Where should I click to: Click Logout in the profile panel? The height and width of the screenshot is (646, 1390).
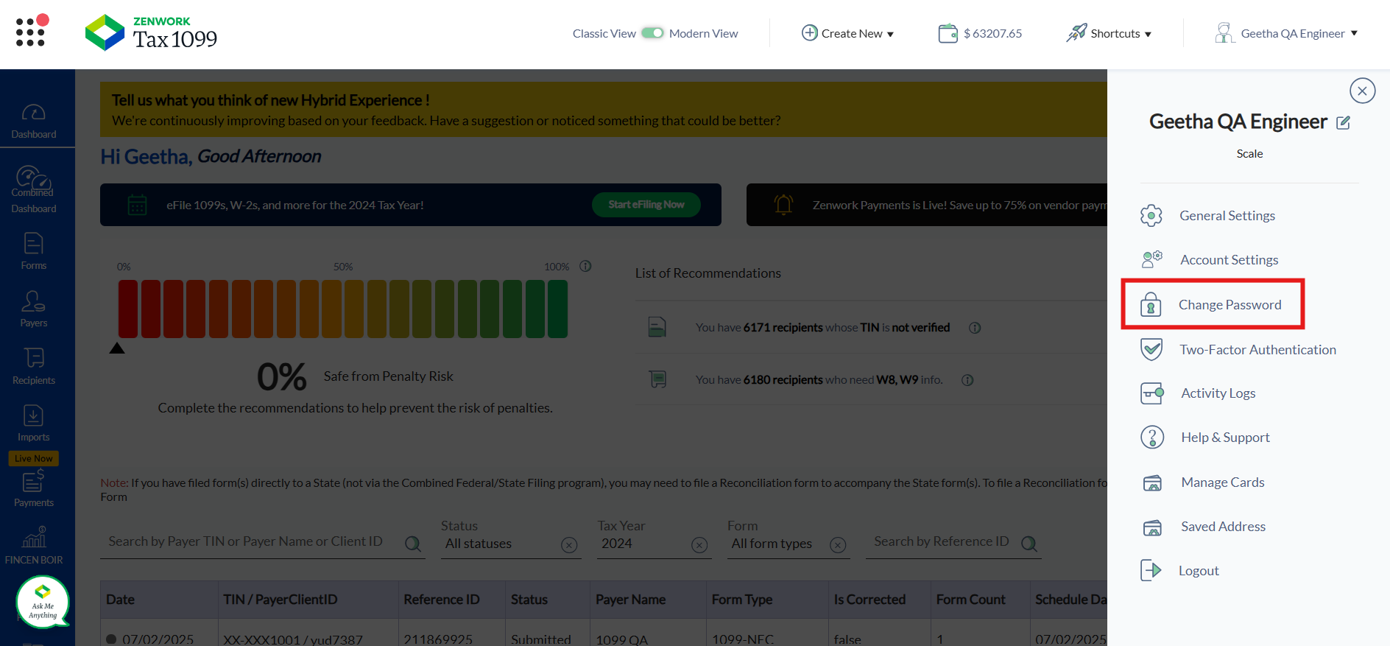click(x=1198, y=571)
